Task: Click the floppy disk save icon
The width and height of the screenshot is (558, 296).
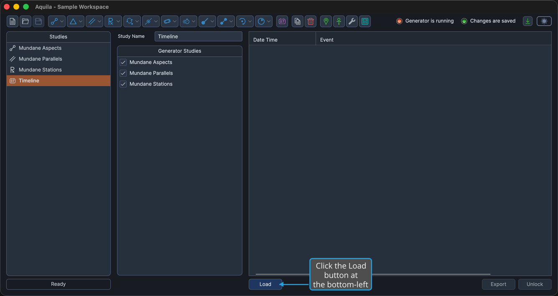Action: 38,21
